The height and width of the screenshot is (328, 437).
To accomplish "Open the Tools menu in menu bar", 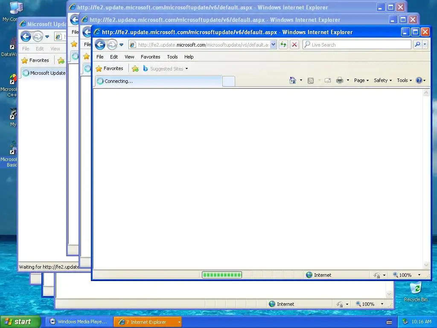I will pos(172,57).
